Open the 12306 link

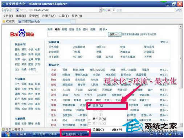point(132,100)
